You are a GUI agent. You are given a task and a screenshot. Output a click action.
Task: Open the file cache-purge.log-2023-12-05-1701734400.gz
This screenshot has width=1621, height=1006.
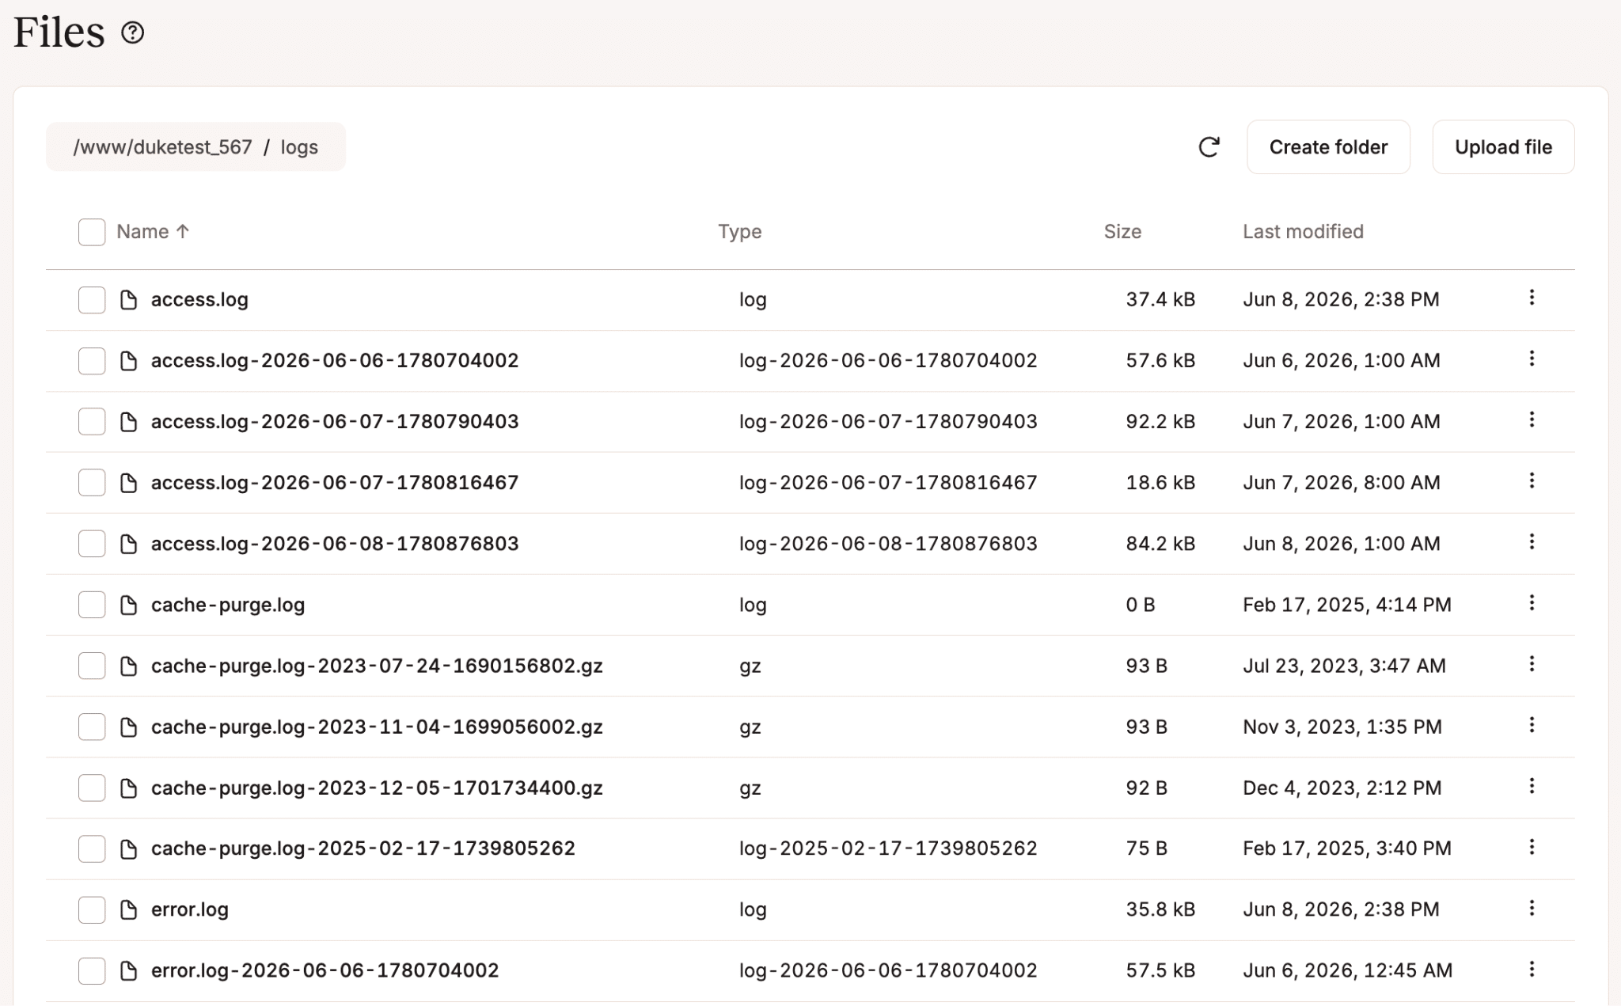377,788
